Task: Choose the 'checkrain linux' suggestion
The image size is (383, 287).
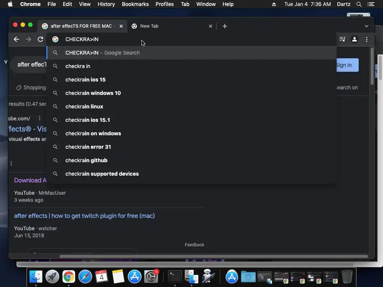Action: tap(192, 107)
